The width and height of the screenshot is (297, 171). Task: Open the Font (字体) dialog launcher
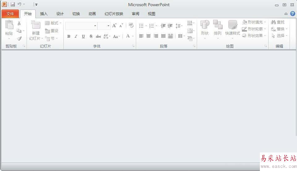pyautogui.click(x=133, y=46)
